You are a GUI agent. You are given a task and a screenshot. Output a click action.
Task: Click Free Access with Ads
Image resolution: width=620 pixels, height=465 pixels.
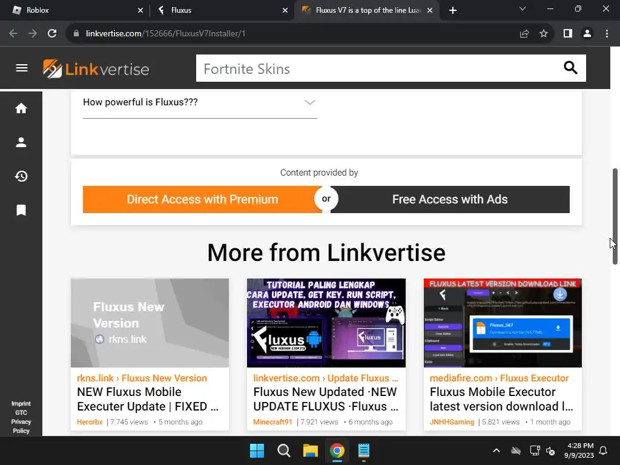coord(450,199)
